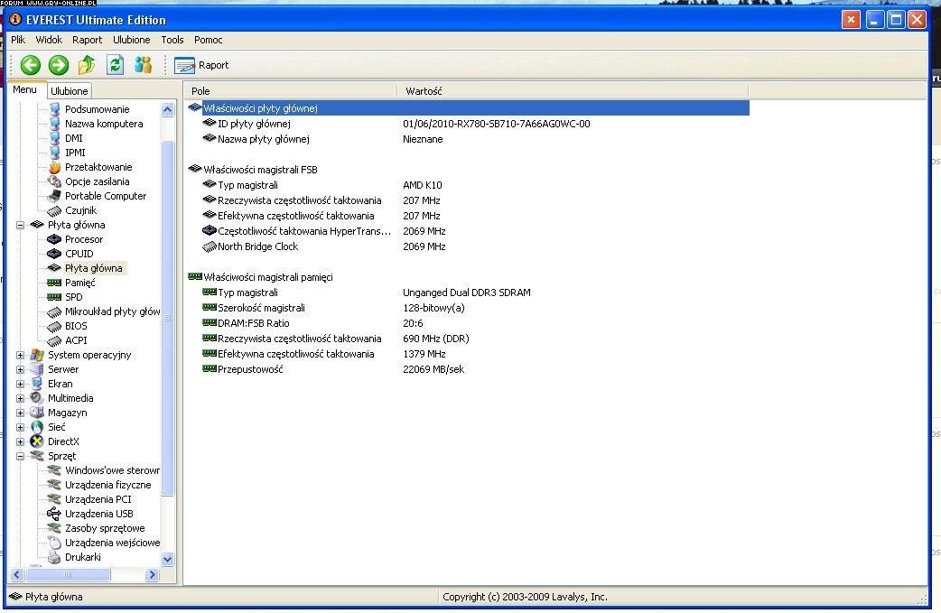Select the Procesor tree item
Image resolution: width=941 pixels, height=613 pixels.
[x=84, y=238]
